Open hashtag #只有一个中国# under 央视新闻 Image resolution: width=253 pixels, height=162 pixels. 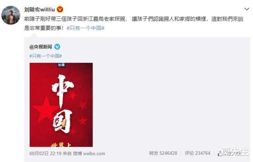click(46, 56)
